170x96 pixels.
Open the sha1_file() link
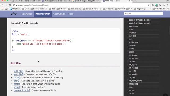click(x=19, y=74)
